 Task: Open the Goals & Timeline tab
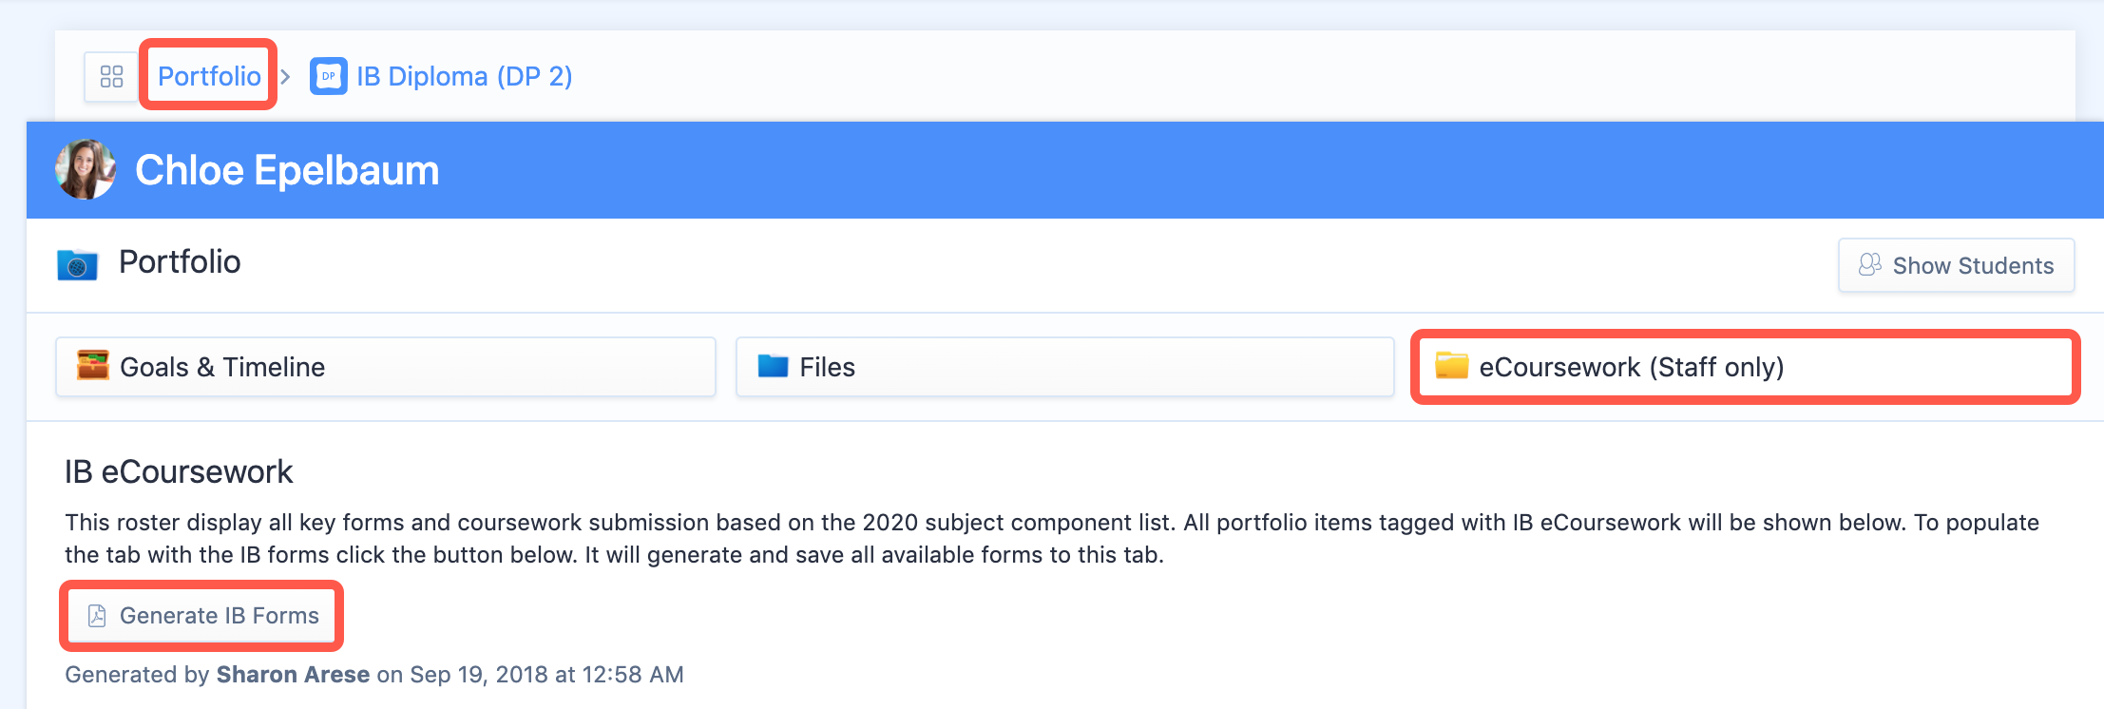pos(385,367)
